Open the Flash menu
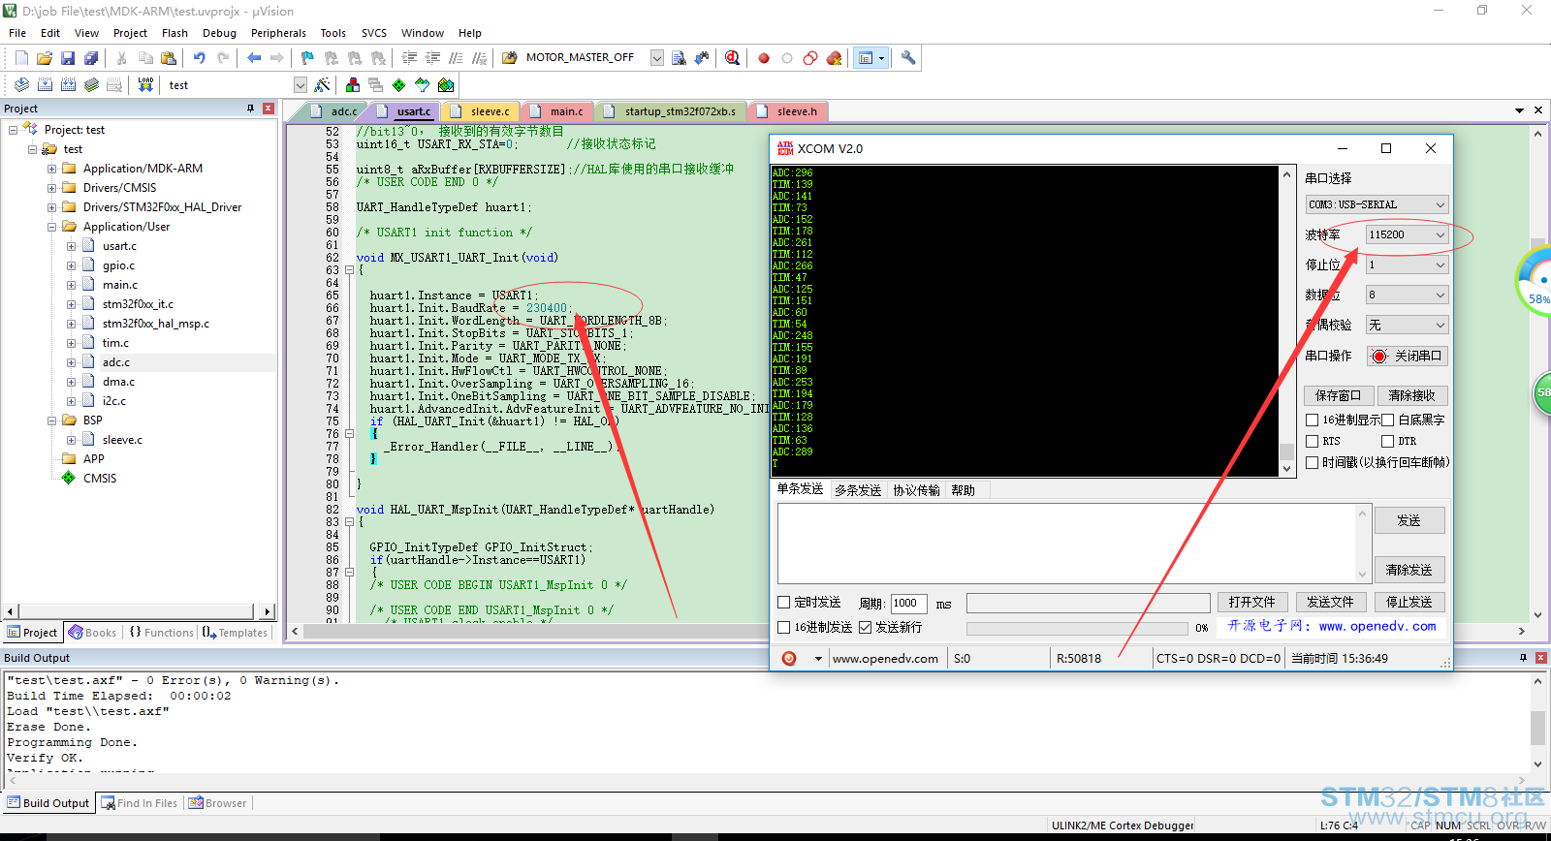1551x841 pixels. point(174,33)
